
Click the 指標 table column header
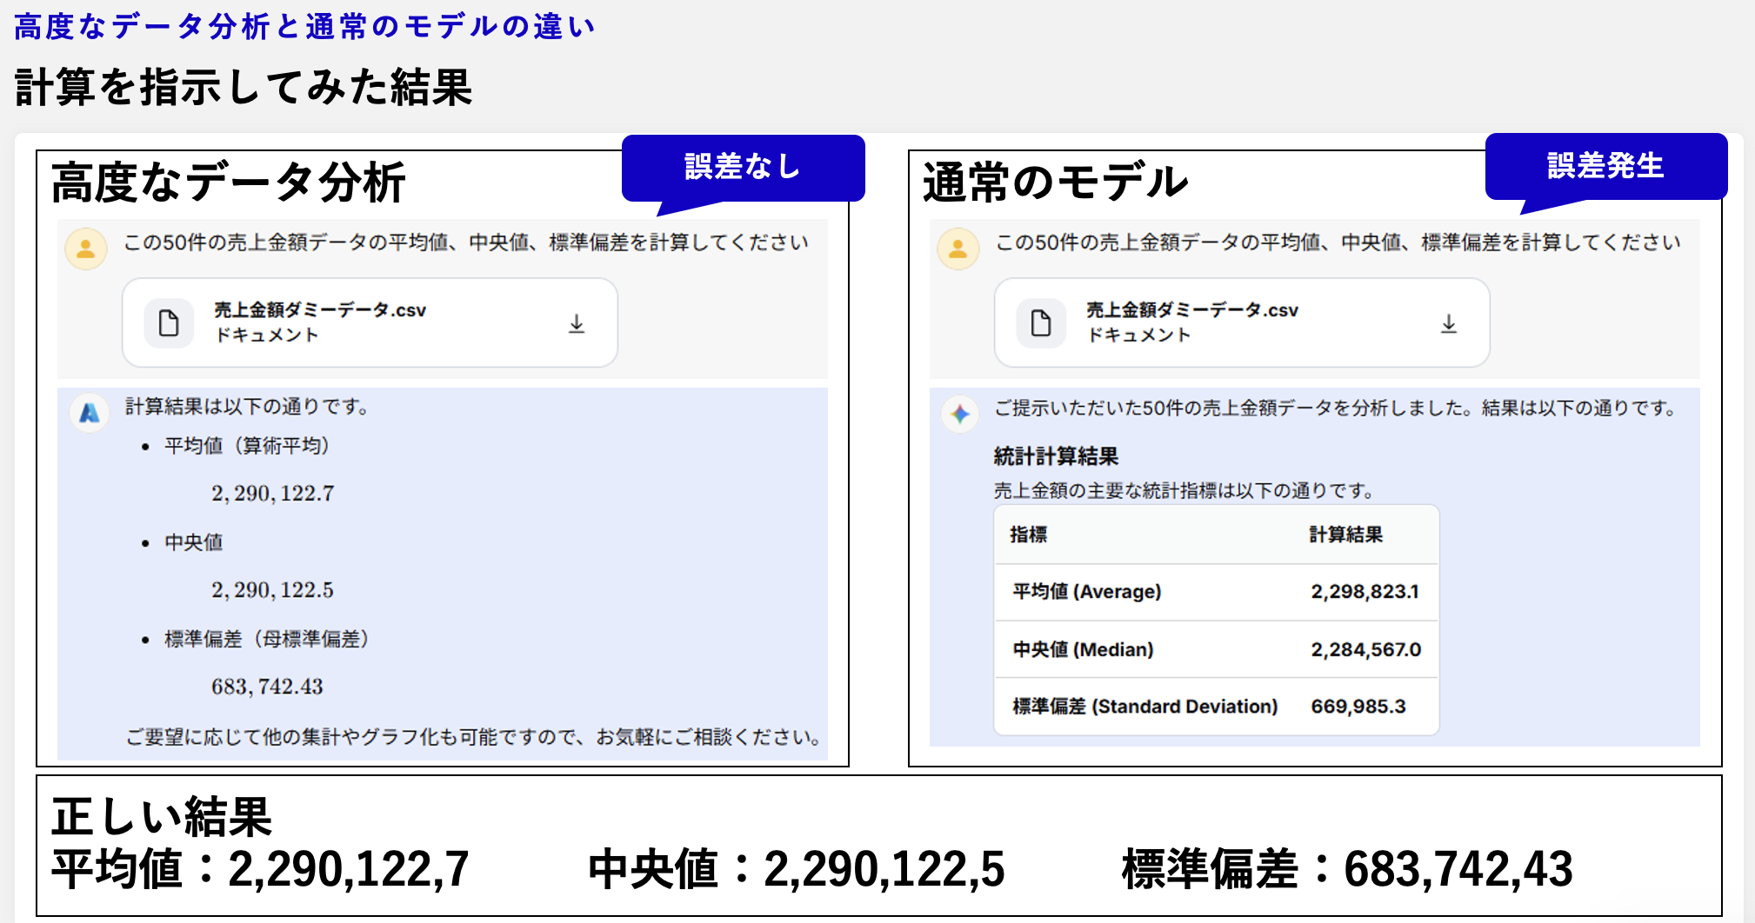point(1028,535)
